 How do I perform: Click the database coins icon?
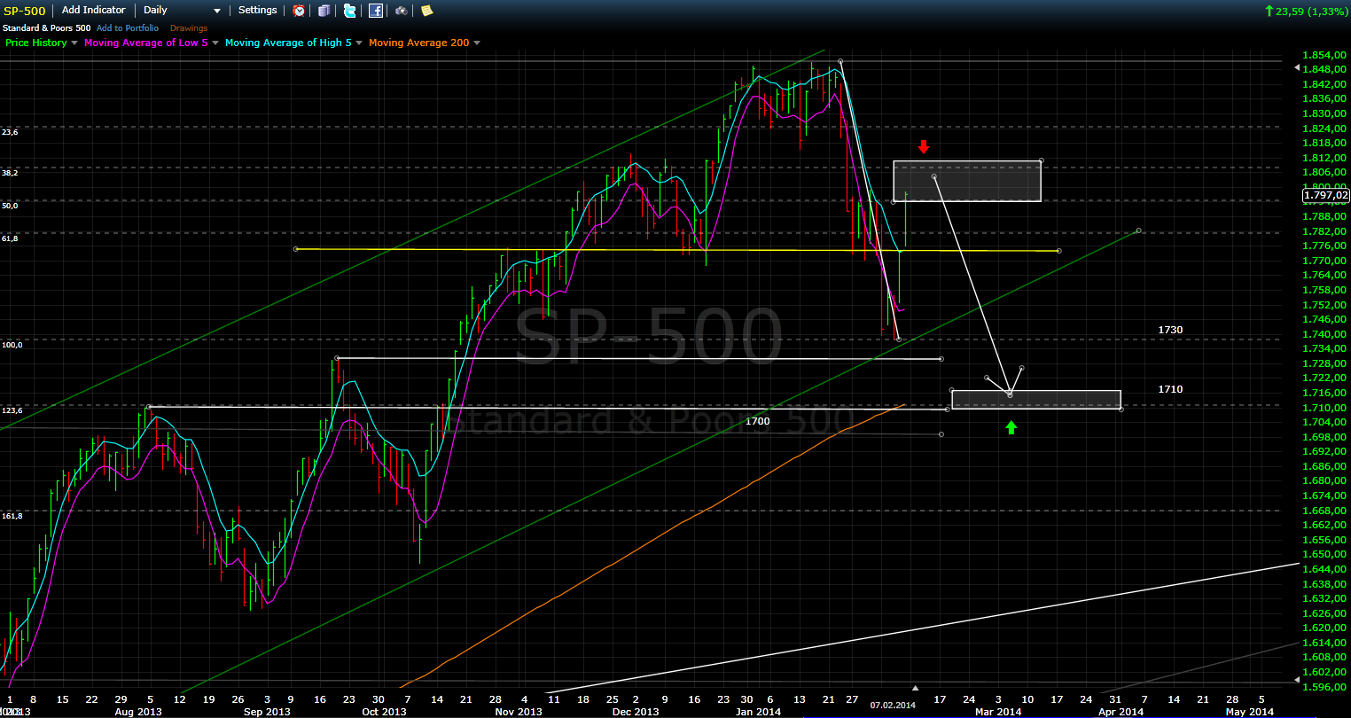coord(324,11)
